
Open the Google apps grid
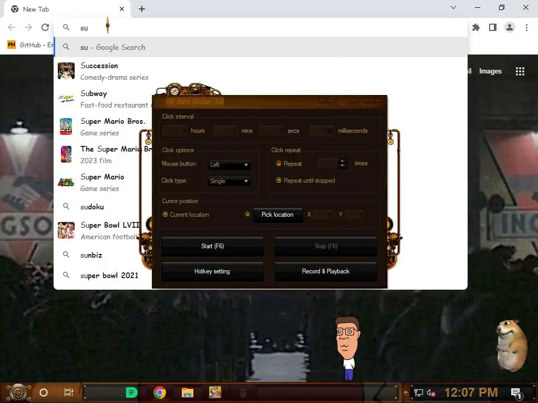pyautogui.click(x=520, y=71)
